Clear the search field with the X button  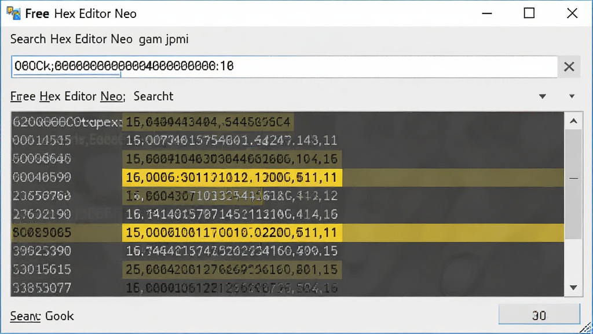click(569, 67)
